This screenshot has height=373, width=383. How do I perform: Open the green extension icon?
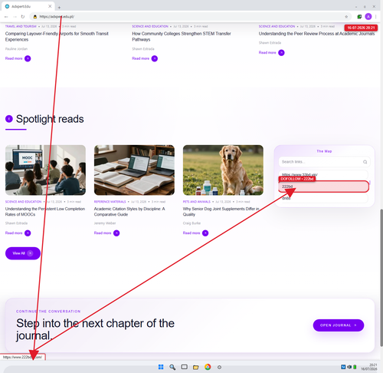pyautogui.click(x=359, y=17)
